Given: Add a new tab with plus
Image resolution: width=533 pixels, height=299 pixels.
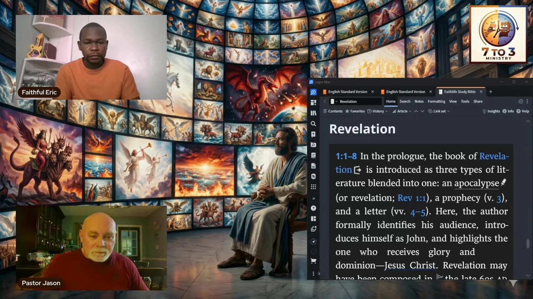Looking at the screenshot, I should 491,92.
